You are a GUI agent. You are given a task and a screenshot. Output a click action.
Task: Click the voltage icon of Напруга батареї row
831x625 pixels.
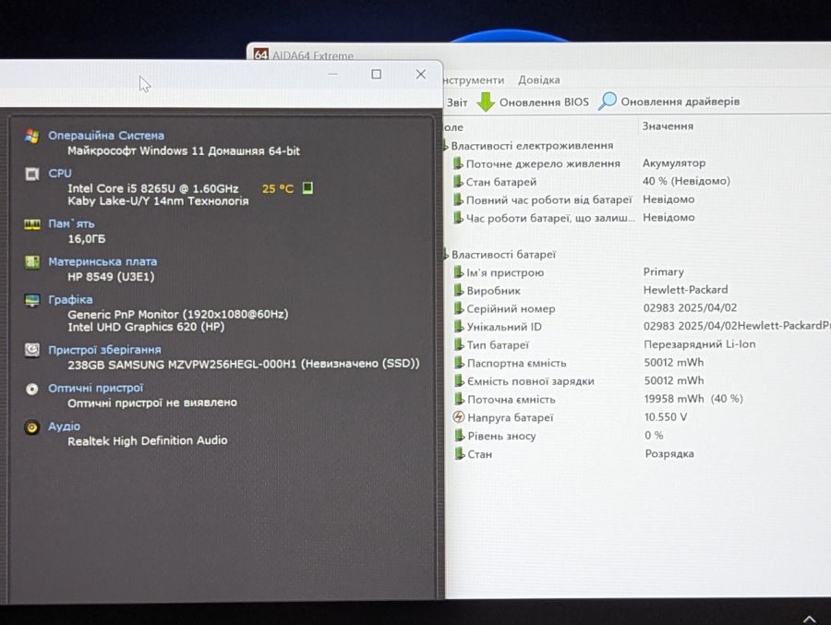(x=459, y=417)
